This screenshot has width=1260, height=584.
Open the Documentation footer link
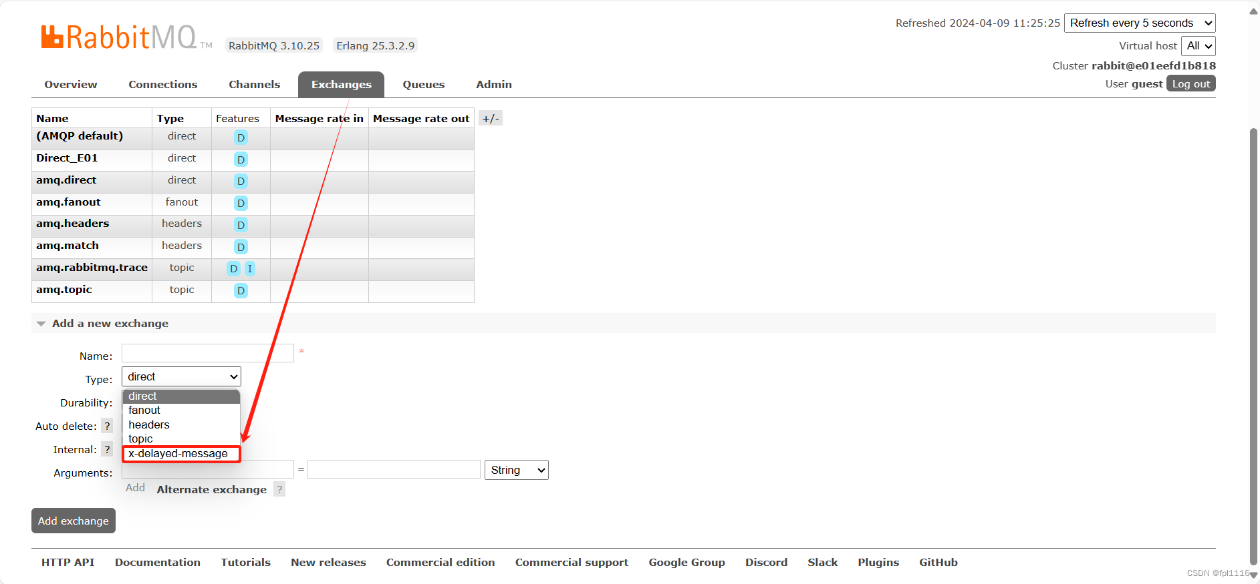[158, 562]
